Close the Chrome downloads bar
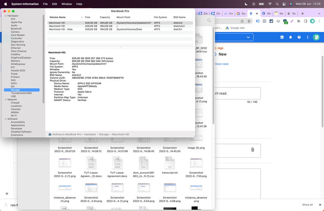Screen dimensions: 324x211 pyautogui.click(x=320, y=205)
